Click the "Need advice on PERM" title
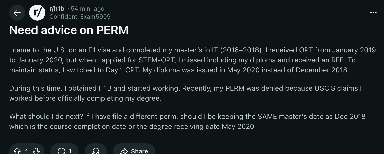The width and height of the screenshot is (384, 154). [69, 30]
